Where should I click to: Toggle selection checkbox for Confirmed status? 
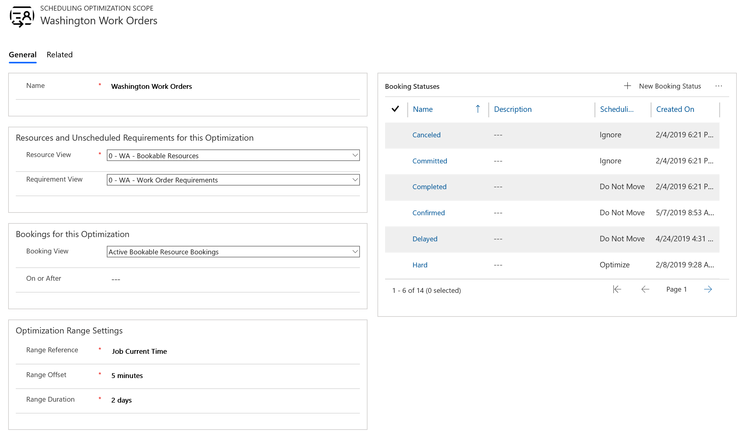point(396,213)
